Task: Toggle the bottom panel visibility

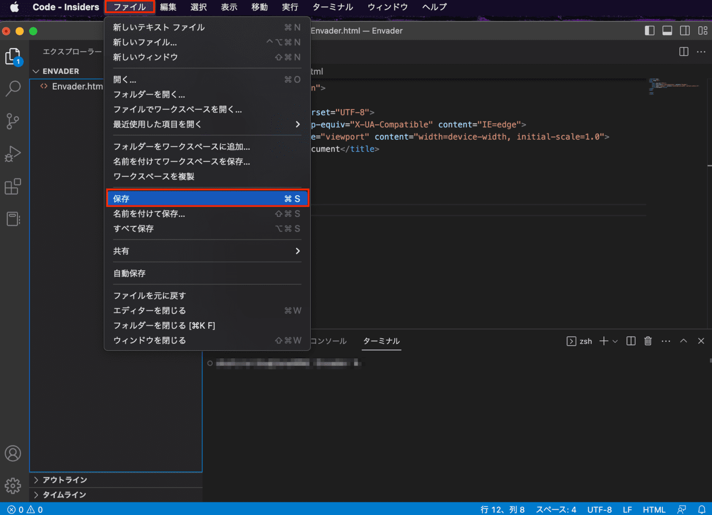Action: click(x=667, y=31)
